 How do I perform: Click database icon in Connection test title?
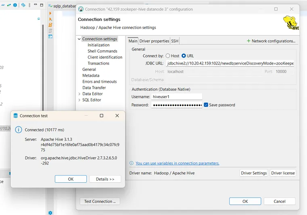(15, 116)
